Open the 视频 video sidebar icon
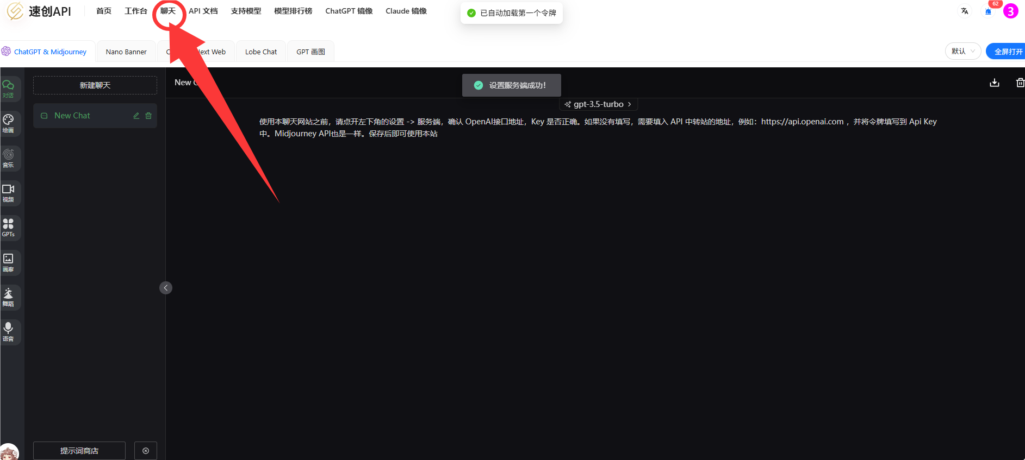The image size is (1025, 460). click(9, 193)
